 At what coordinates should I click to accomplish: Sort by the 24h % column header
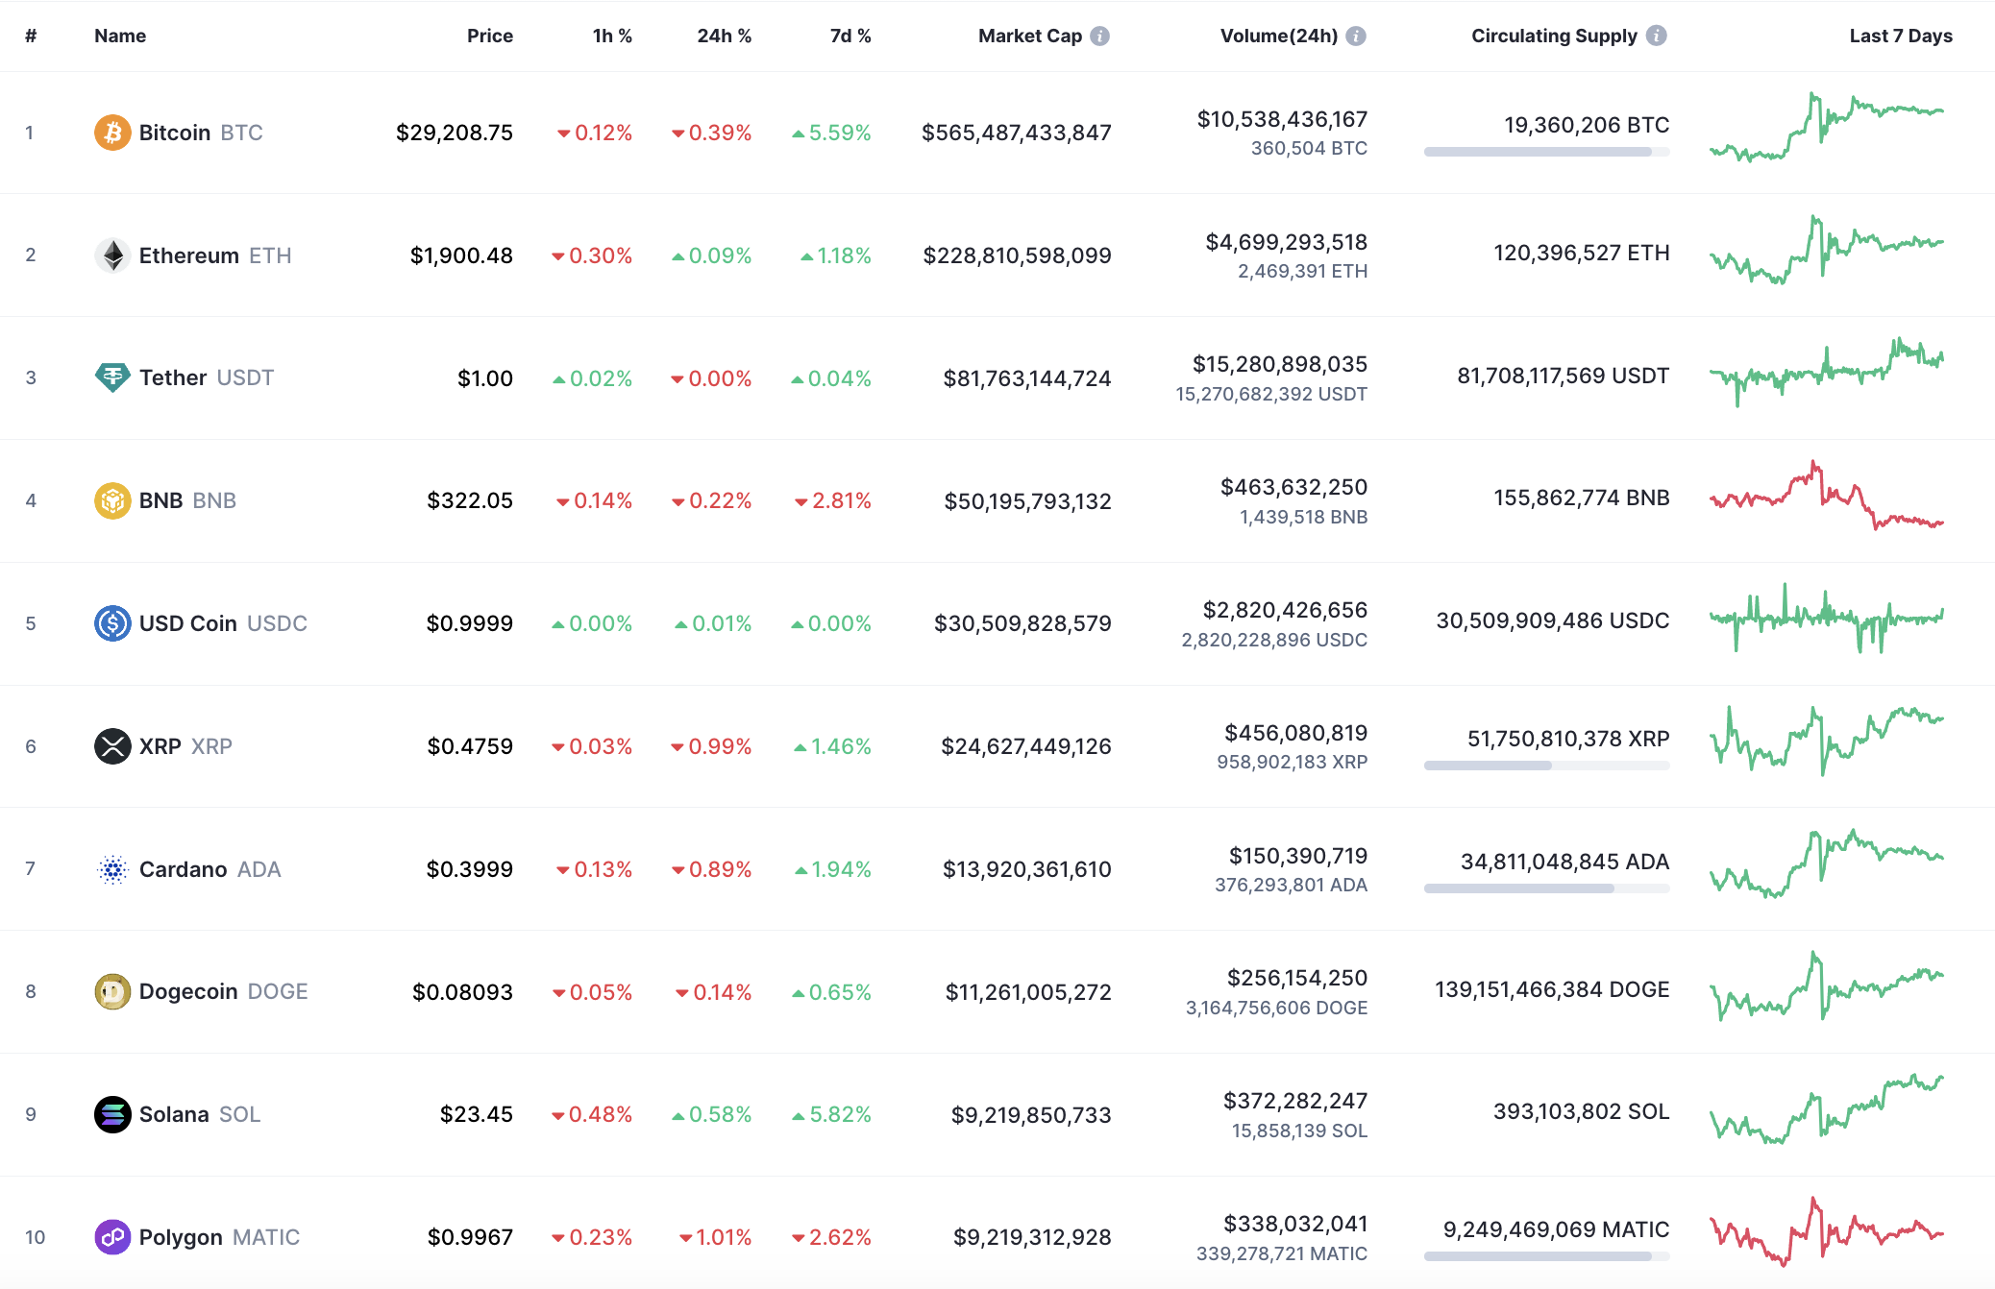coord(724,36)
